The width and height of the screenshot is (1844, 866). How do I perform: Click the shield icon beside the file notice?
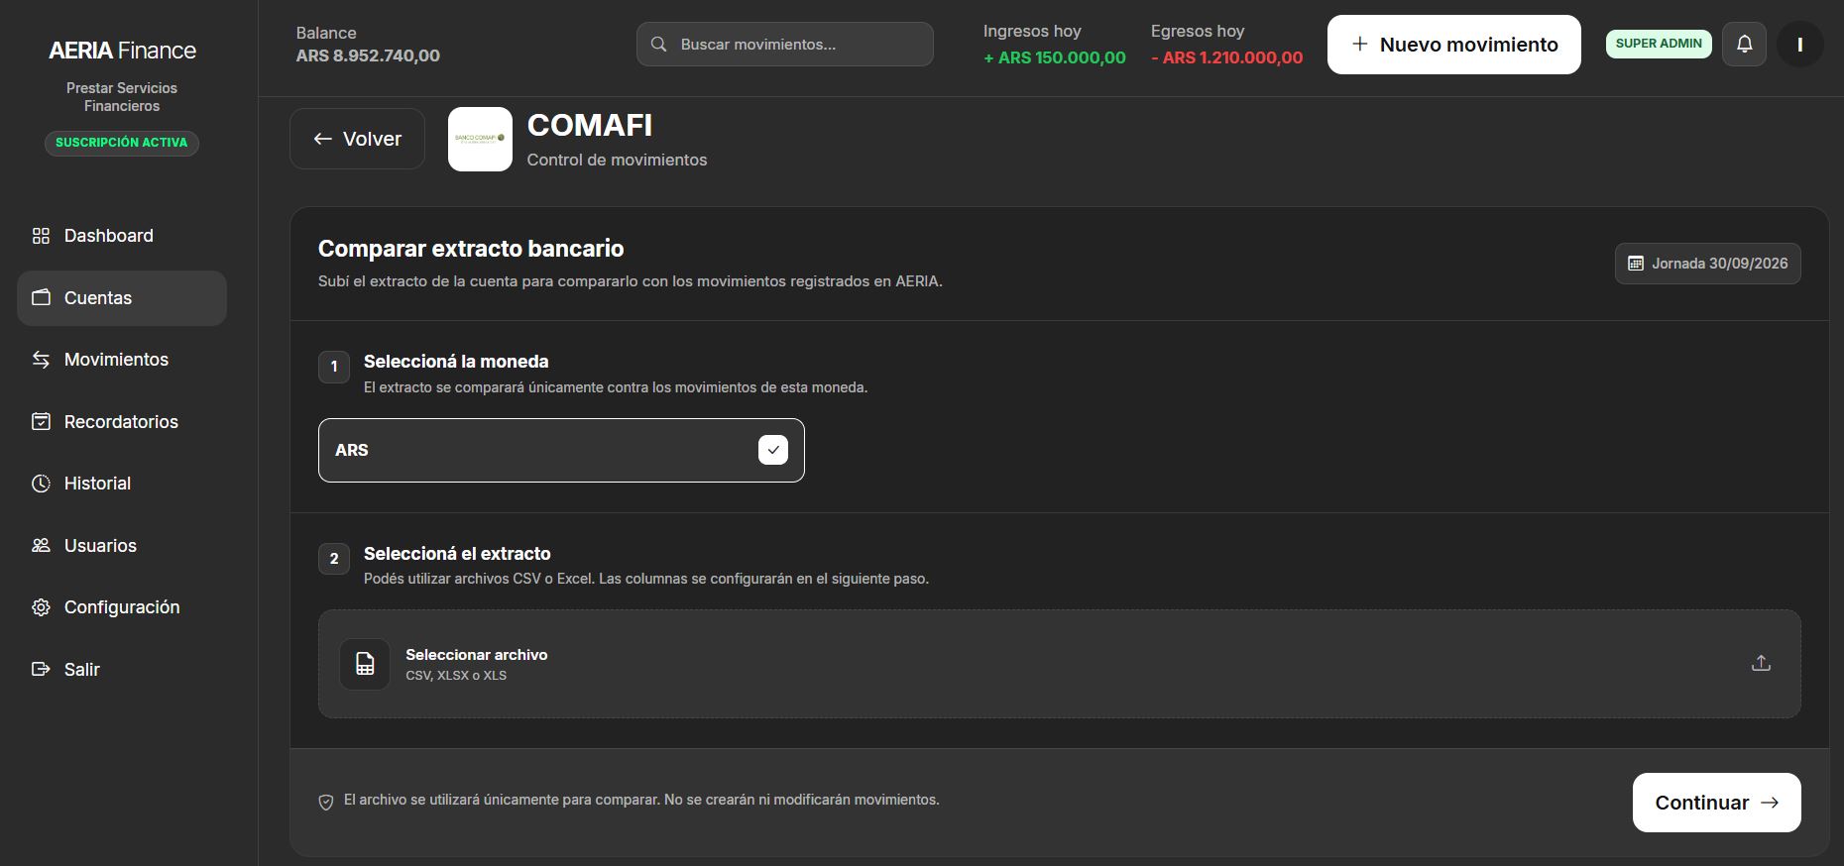325,802
